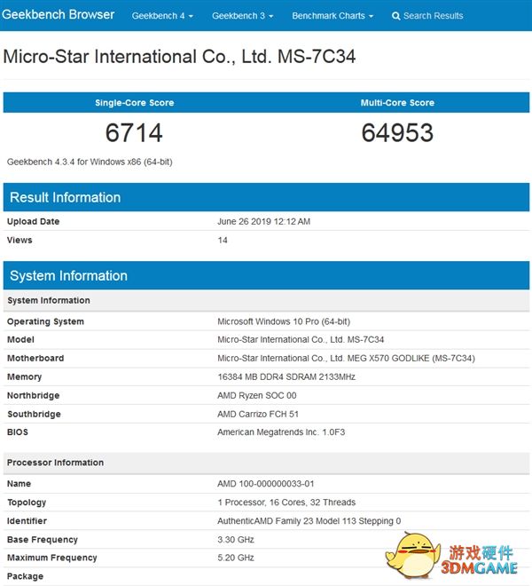Click the processor Name label
Image resolution: width=532 pixels, height=586 pixels.
pos(19,484)
